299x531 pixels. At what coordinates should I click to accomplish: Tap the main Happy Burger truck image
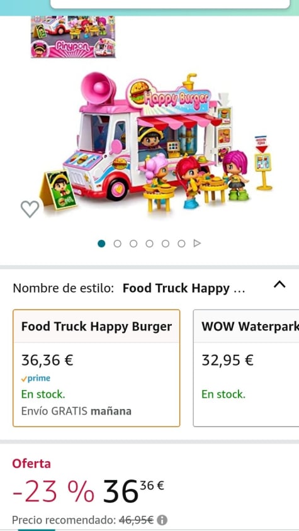159,142
